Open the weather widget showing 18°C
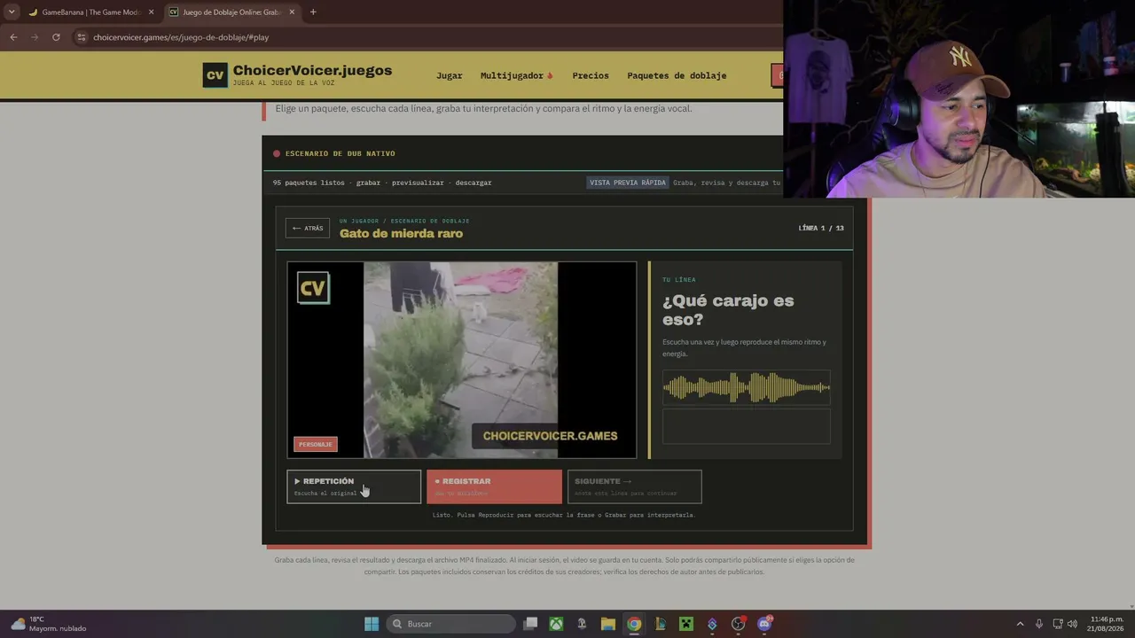 click(49, 624)
